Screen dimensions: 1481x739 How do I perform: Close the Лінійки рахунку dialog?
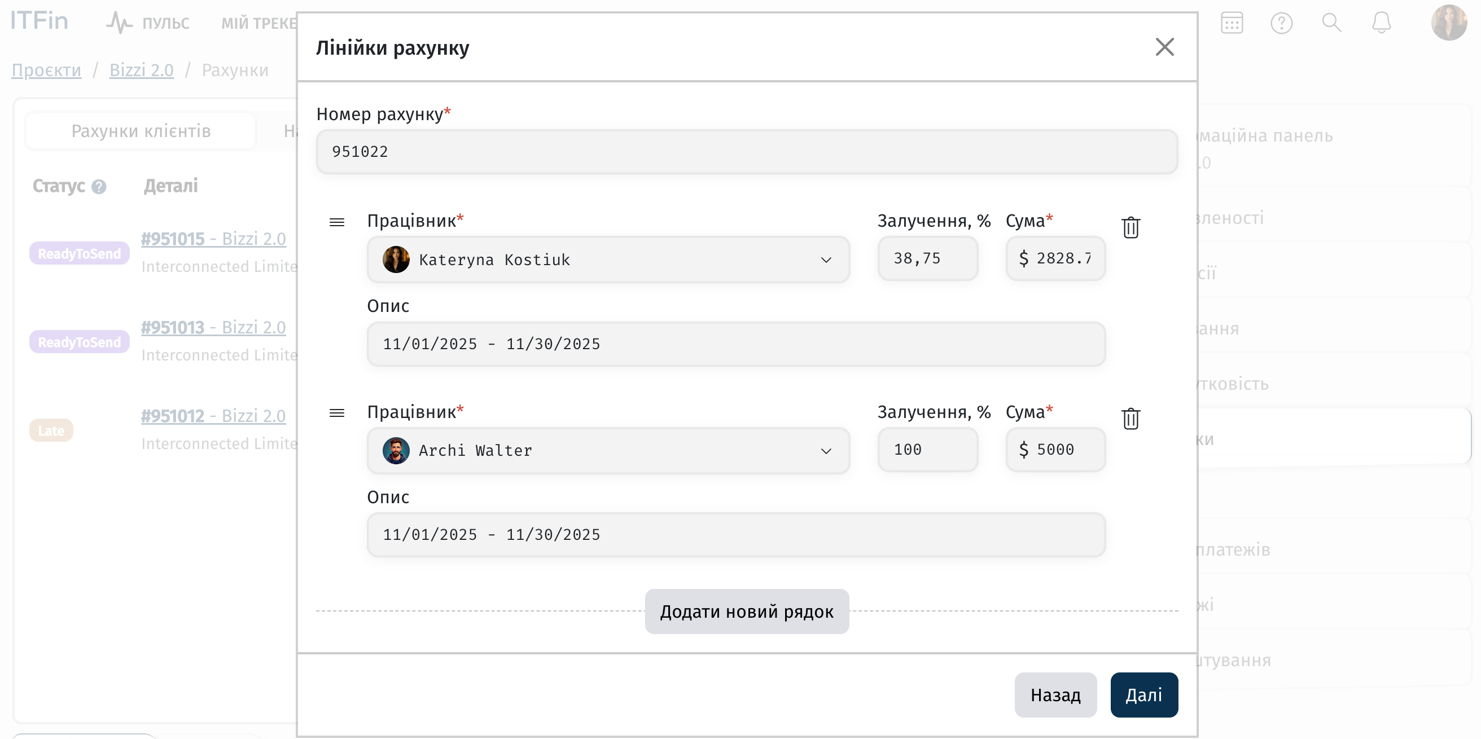[x=1164, y=47]
